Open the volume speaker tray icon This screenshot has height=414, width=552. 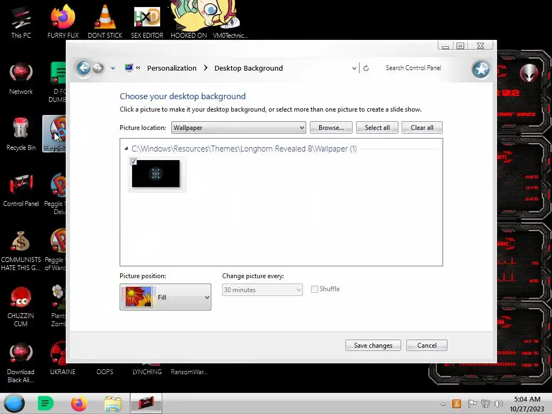pyautogui.click(x=499, y=403)
